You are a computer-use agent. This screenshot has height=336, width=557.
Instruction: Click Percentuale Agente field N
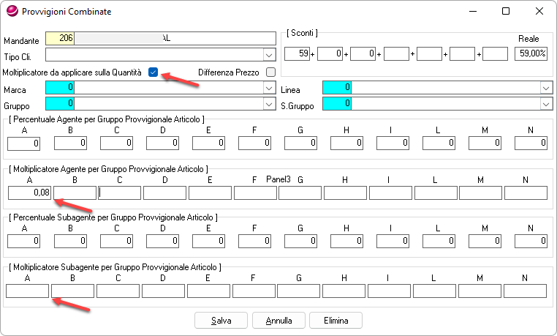coord(531,143)
